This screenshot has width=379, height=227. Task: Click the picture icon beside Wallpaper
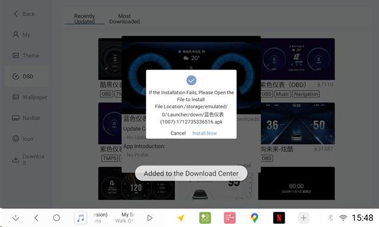click(15, 97)
